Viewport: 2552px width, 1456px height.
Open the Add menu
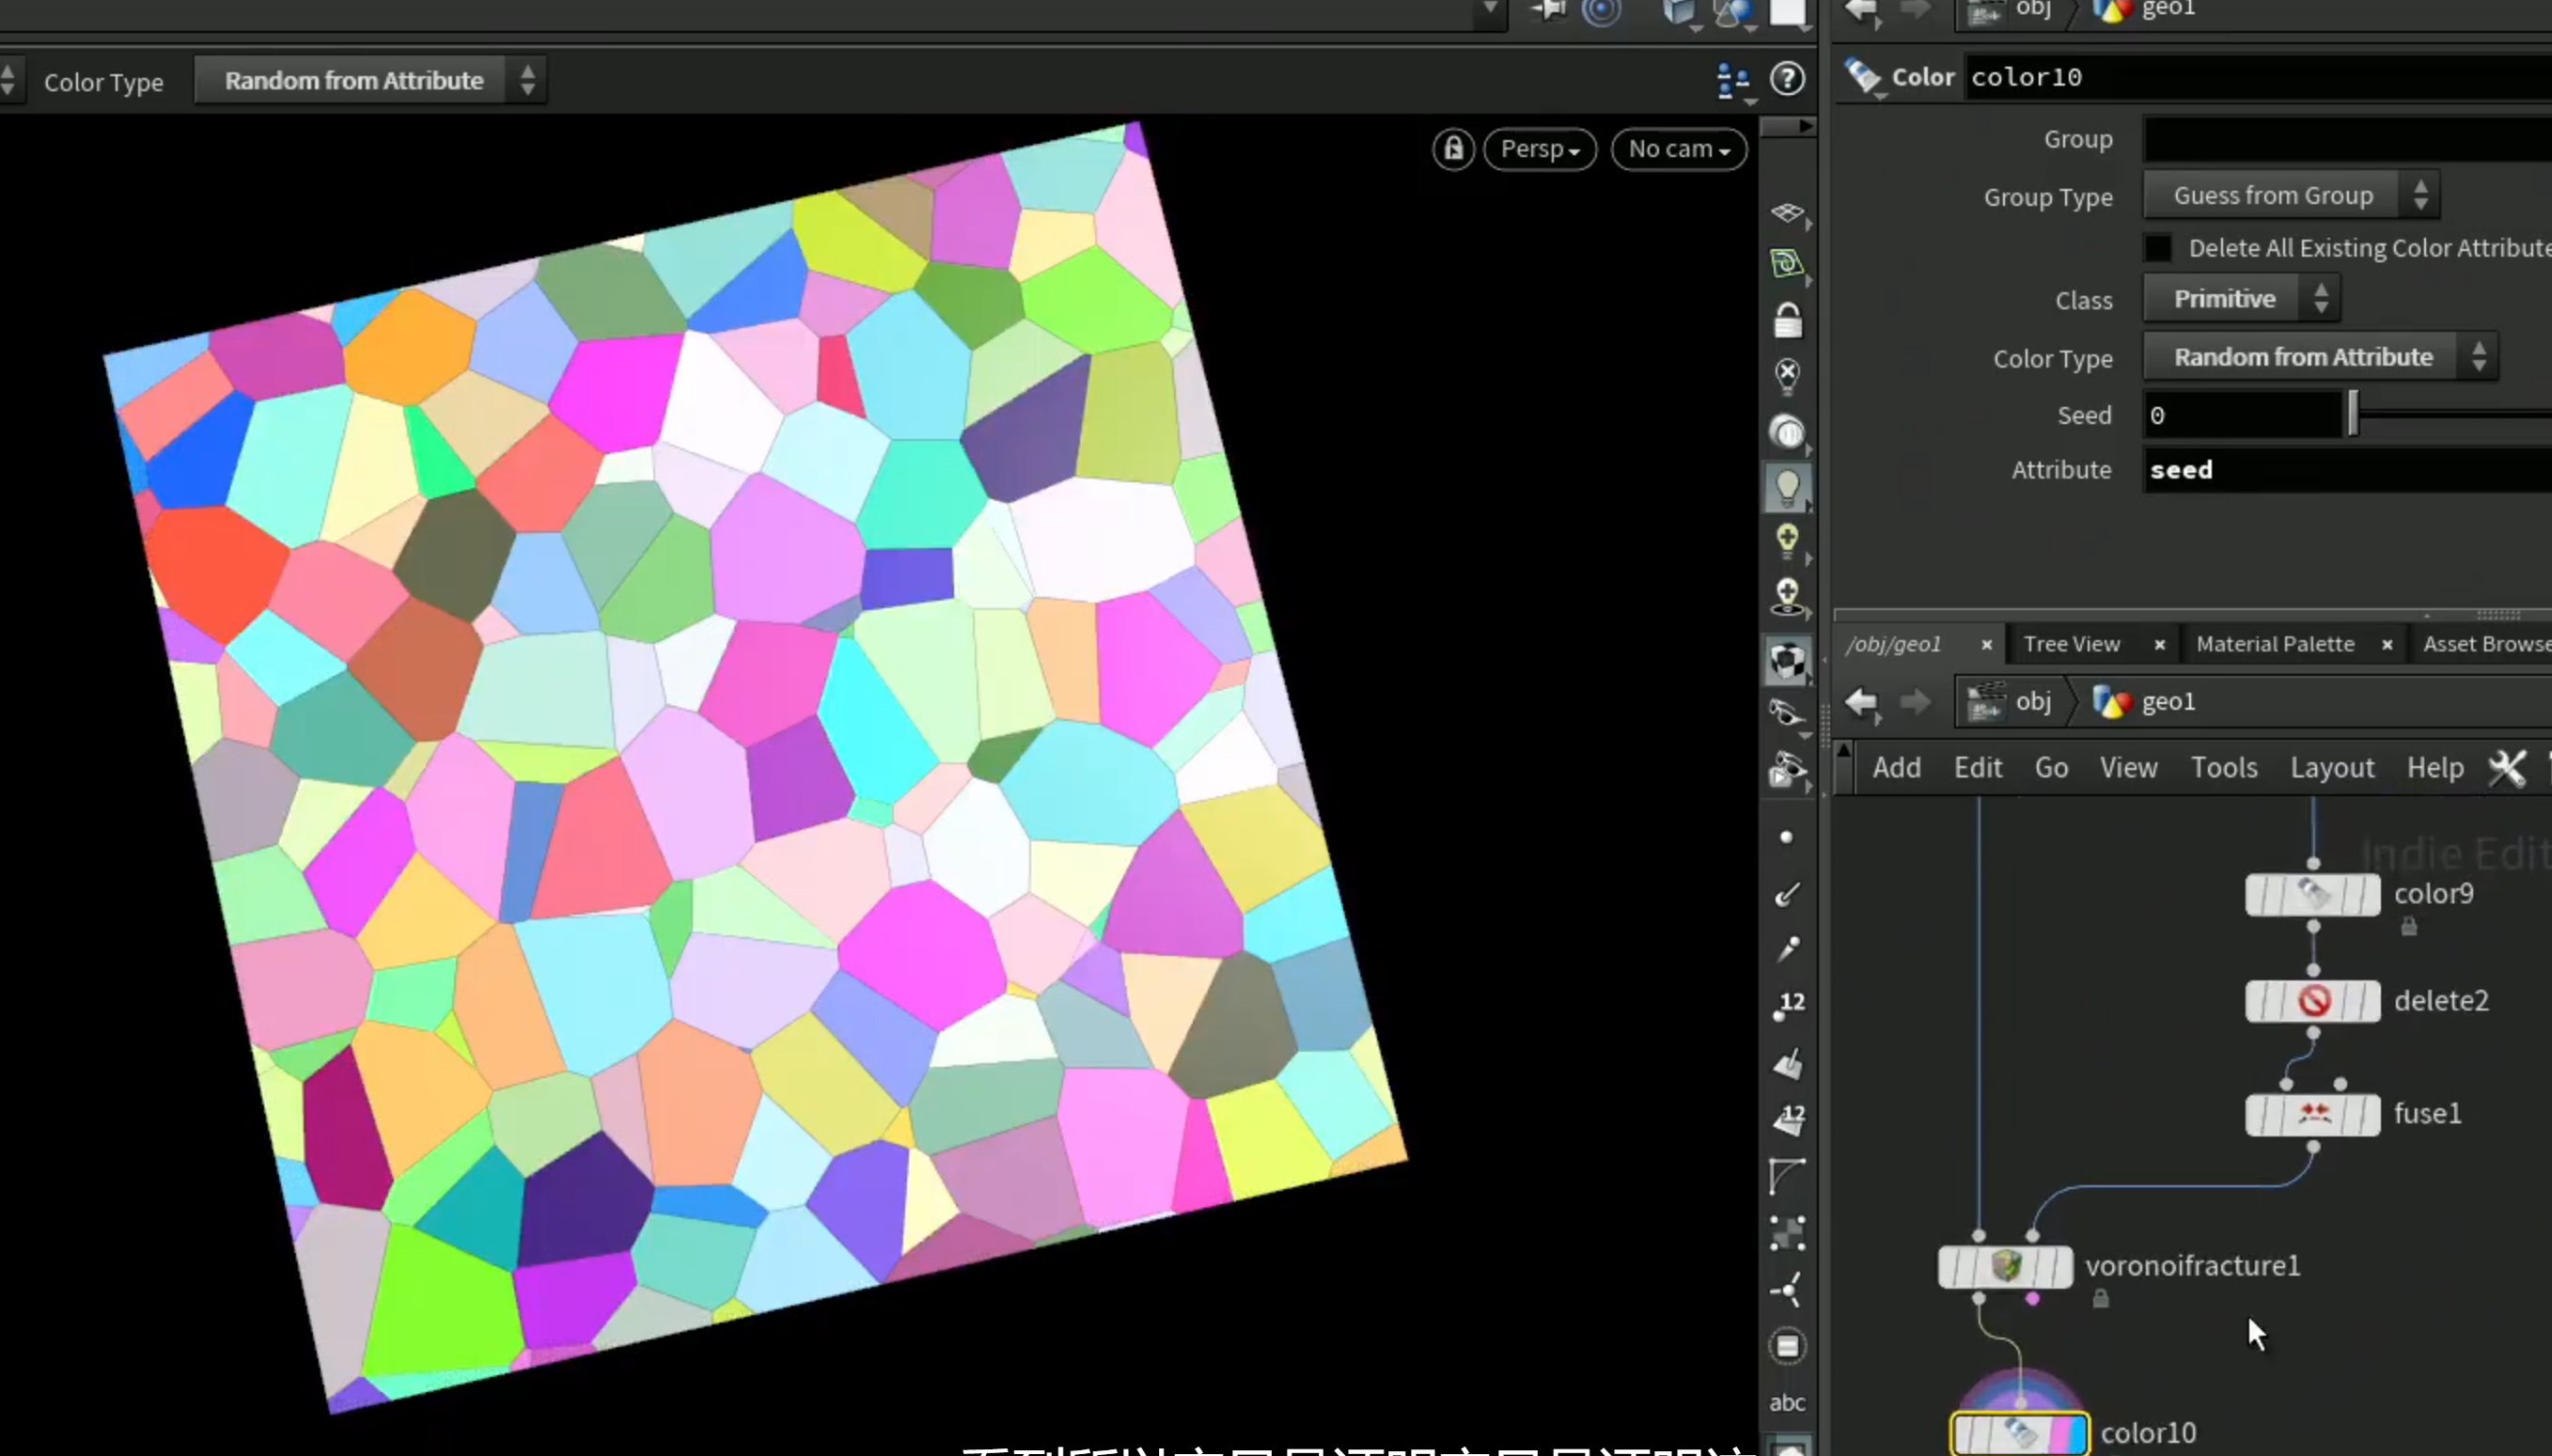(1896, 768)
